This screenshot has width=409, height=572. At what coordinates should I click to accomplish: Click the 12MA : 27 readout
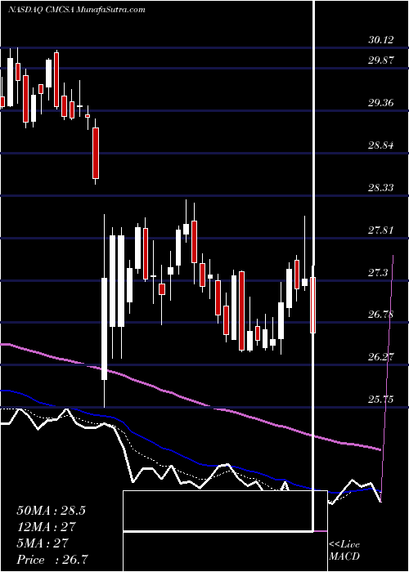[x=46, y=527]
